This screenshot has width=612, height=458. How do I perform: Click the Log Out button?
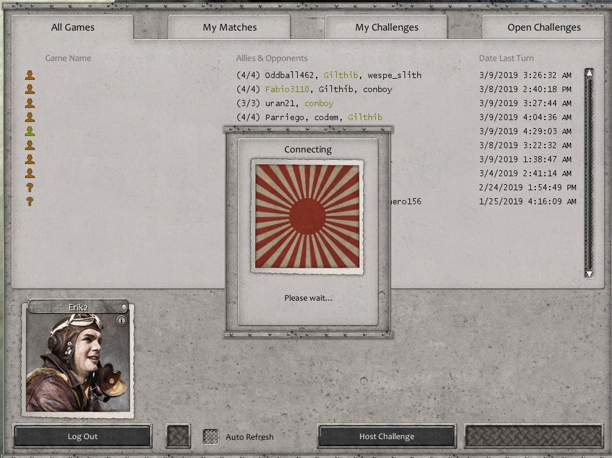coord(82,436)
